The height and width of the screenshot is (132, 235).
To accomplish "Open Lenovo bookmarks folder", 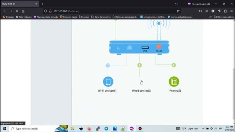I will 84,17.
